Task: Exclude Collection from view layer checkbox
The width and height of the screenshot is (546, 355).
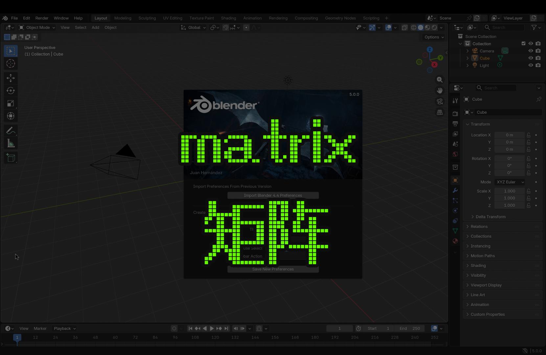Action: coord(523,43)
